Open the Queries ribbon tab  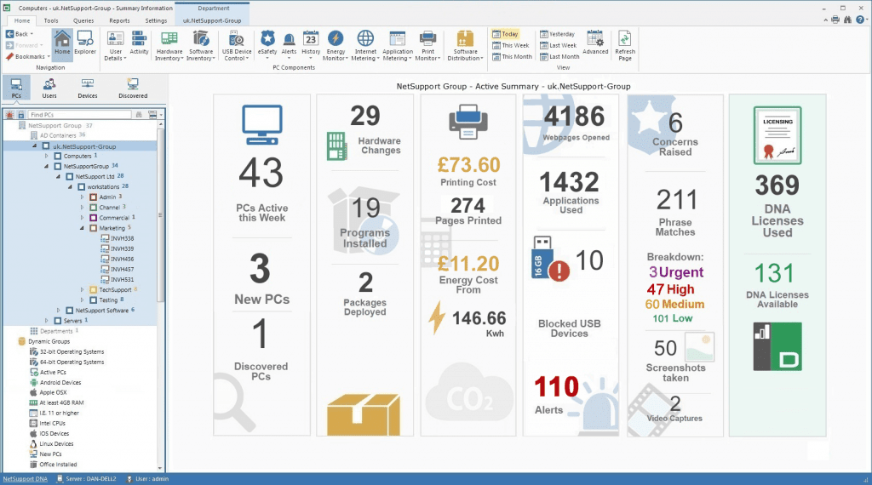(x=83, y=20)
